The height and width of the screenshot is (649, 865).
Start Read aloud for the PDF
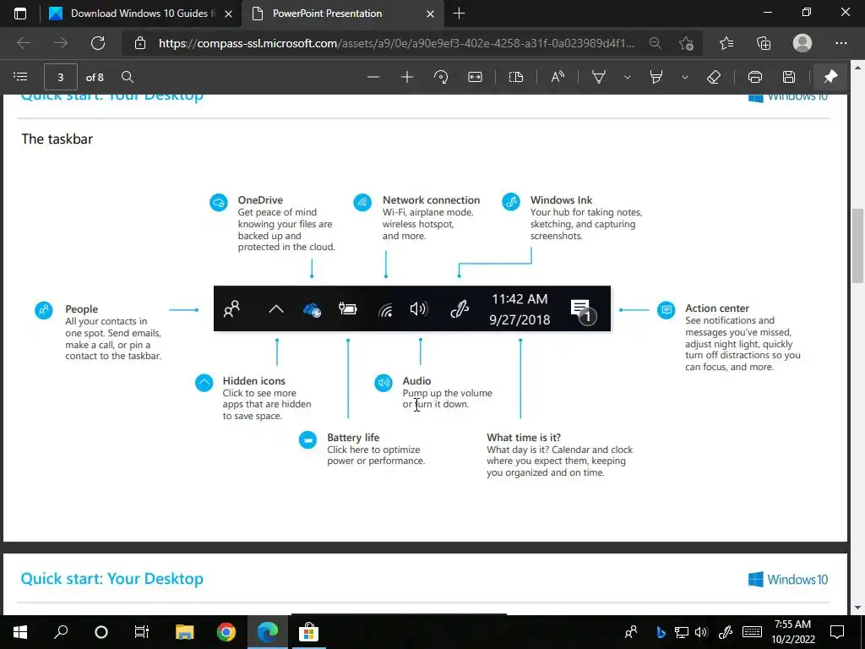coord(558,77)
